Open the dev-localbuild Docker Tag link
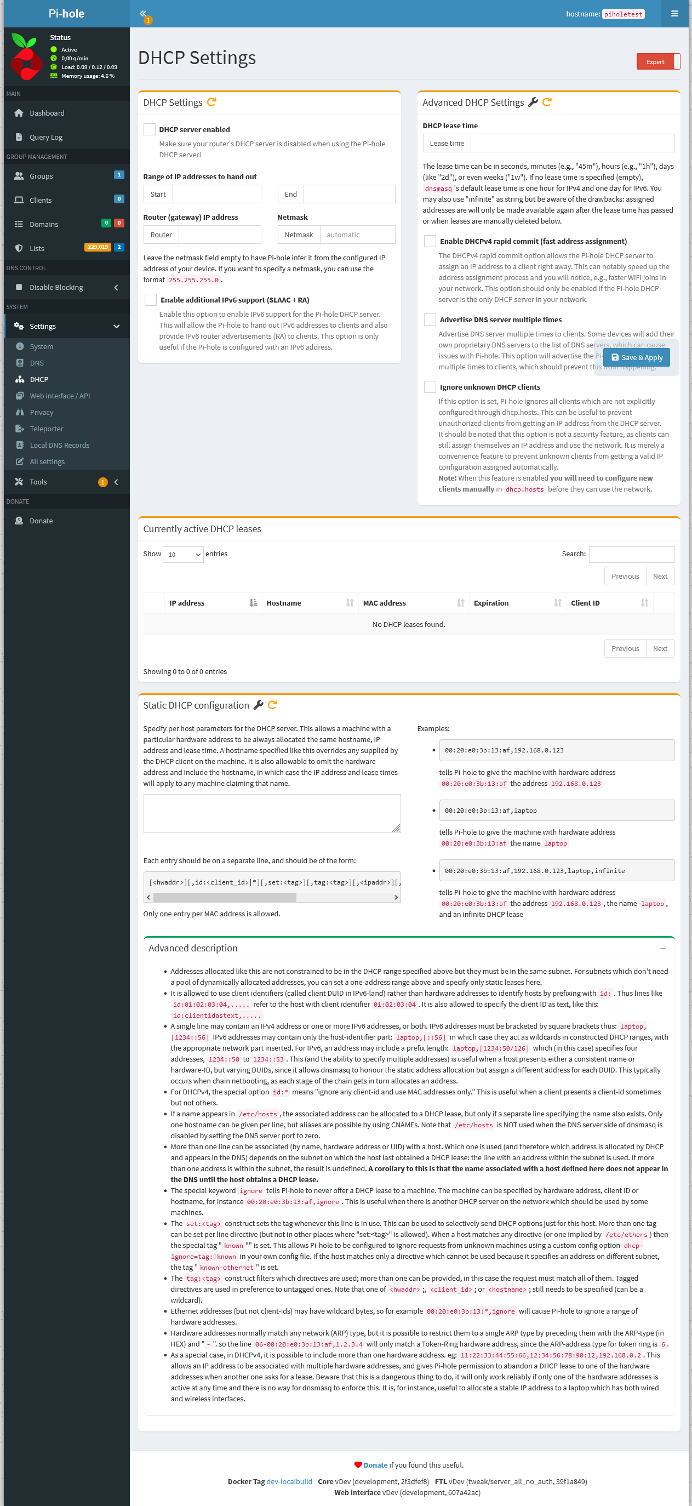Viewport: 692px width, 1506px height. (x=289, y=1481)
